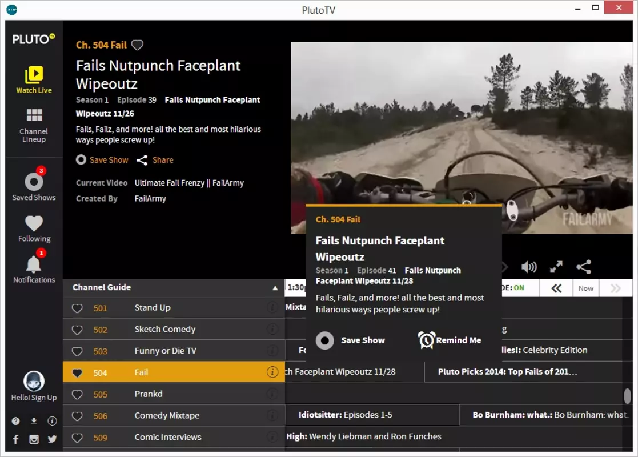
Task: Open Saved Shows in sidebar
Action: (34, 185)
